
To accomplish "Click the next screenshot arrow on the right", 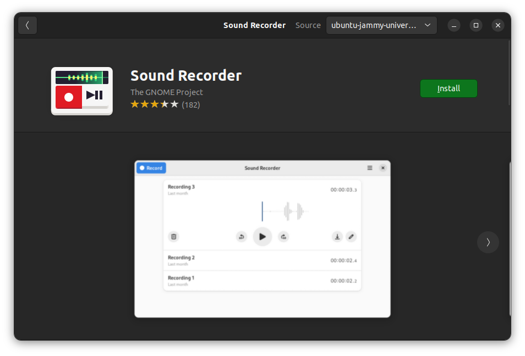I will 488,242.
